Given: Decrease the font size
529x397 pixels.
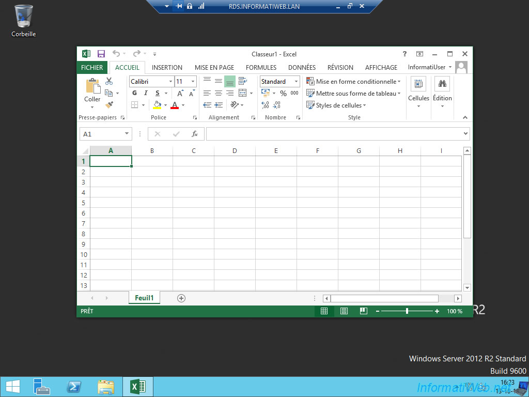Looking at the screenshot, I should click(x=192, y=93).
